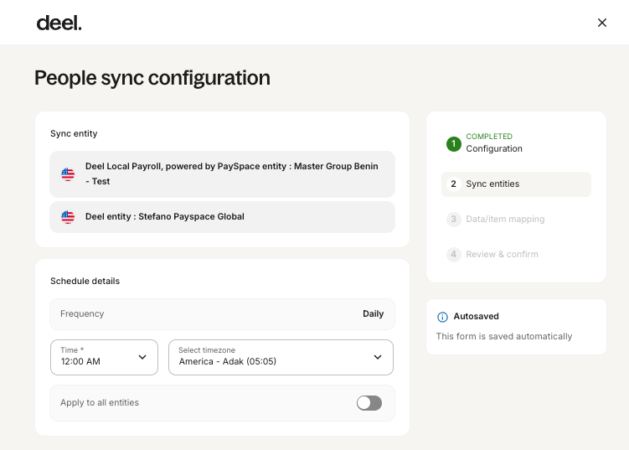The width and height of the screenshot is (629, 450).
Task: Toggle Apply to all entities switch
Action: [369, 403]
